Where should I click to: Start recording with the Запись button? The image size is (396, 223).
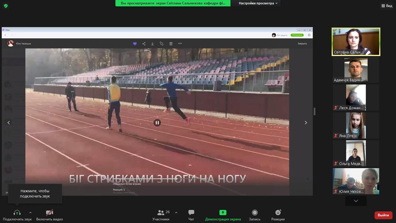255,215
